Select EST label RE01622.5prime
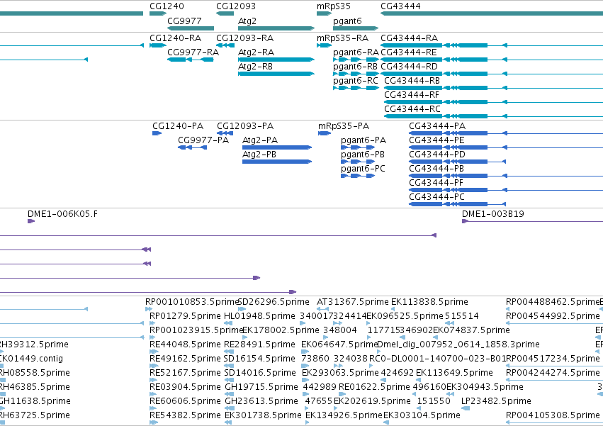 click(x=374, y=388)
